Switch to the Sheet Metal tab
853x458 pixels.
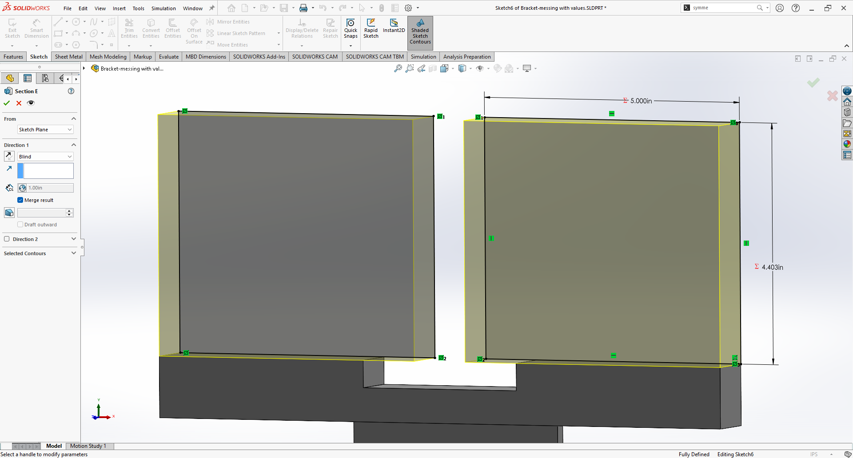[68, 57]
